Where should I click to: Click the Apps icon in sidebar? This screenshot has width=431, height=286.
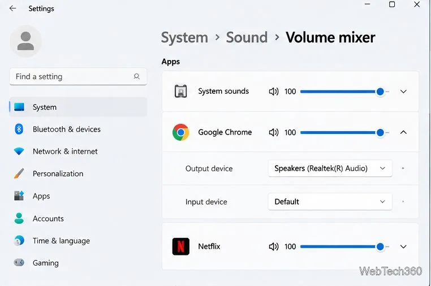click(x=19, y=196)
